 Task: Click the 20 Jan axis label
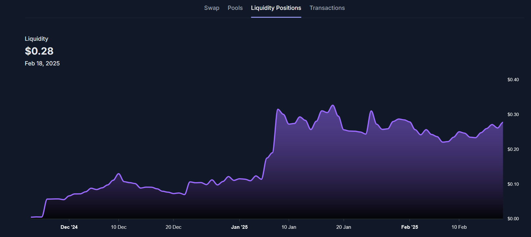(344, 227)
